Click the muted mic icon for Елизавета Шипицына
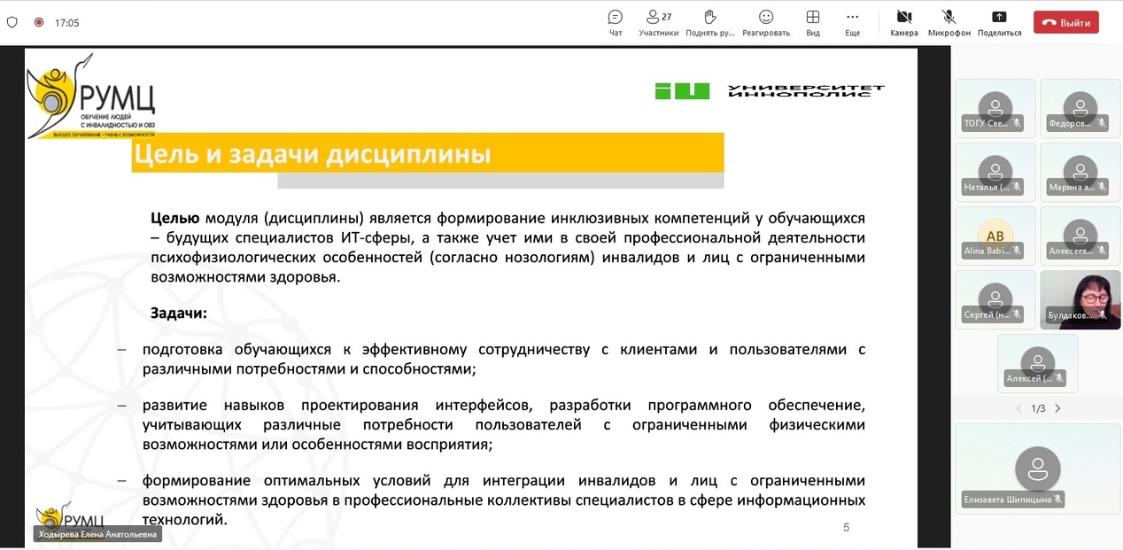This screenshot has height=550, width=1123. pyautogui.click(x=1057, y=500)
